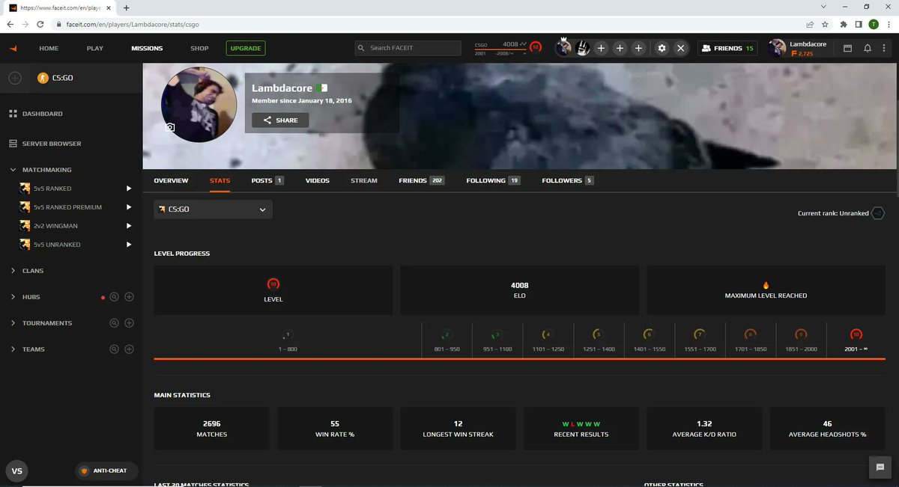Open the Server Browser icon
899x487 pixels.
(13, 144)
